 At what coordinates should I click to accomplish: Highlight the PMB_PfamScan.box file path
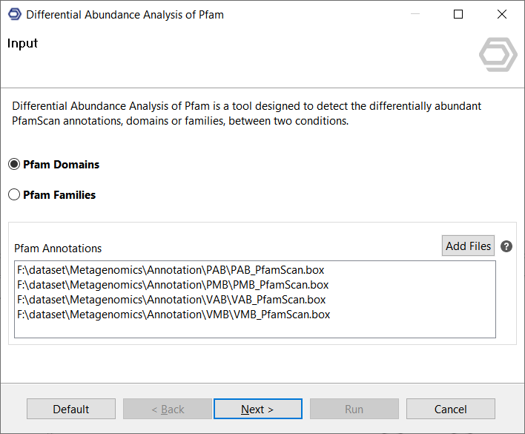click(x=173, y=285)
